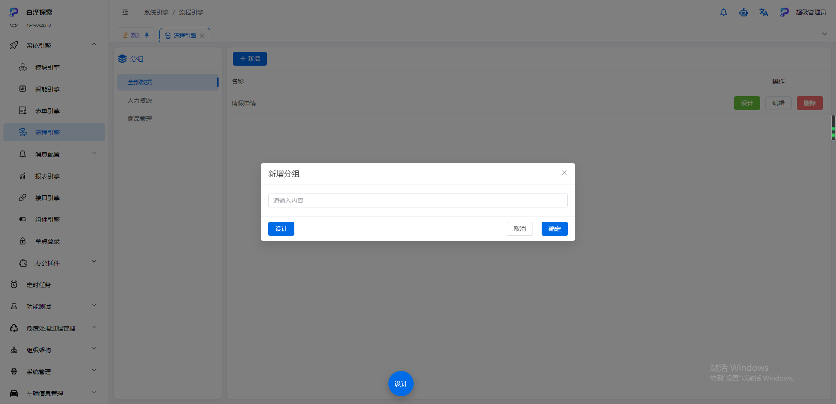Image resolution: width=836 pixels, height=404 pixels.
Task: Click the pin icon on 数2 tab
Action: coord(147,35)
